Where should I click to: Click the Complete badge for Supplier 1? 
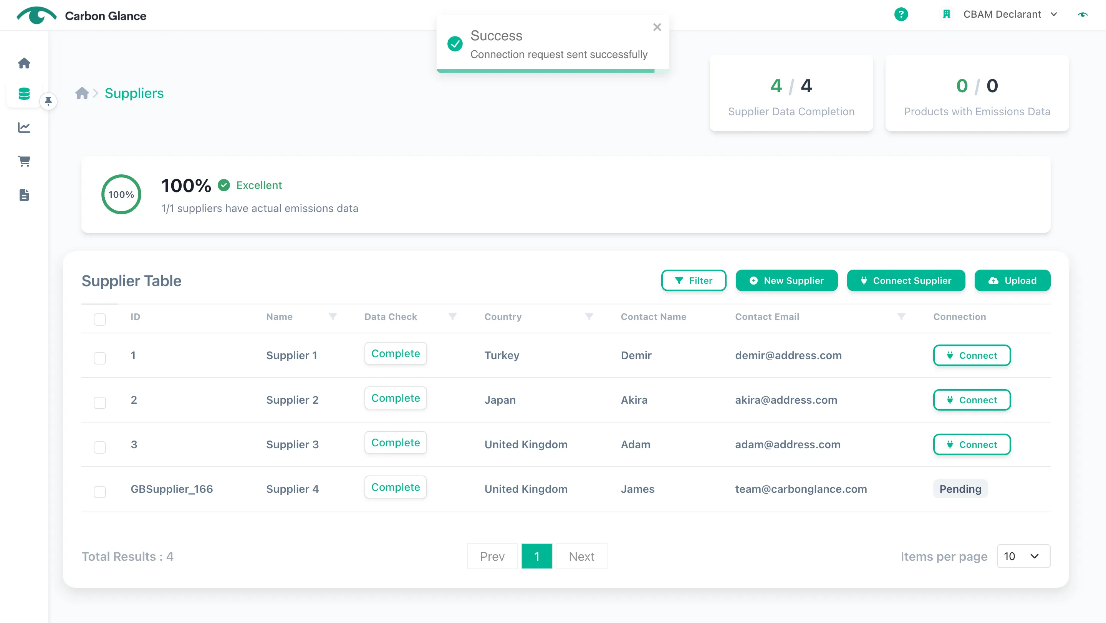396,353
